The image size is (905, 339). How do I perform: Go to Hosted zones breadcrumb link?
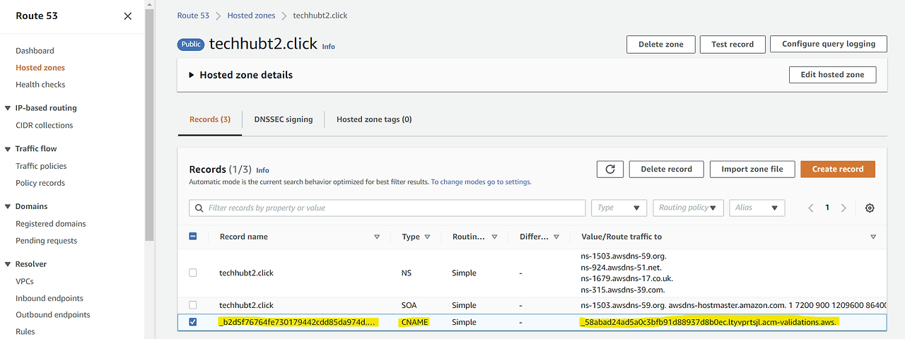(x=251, y=16)
